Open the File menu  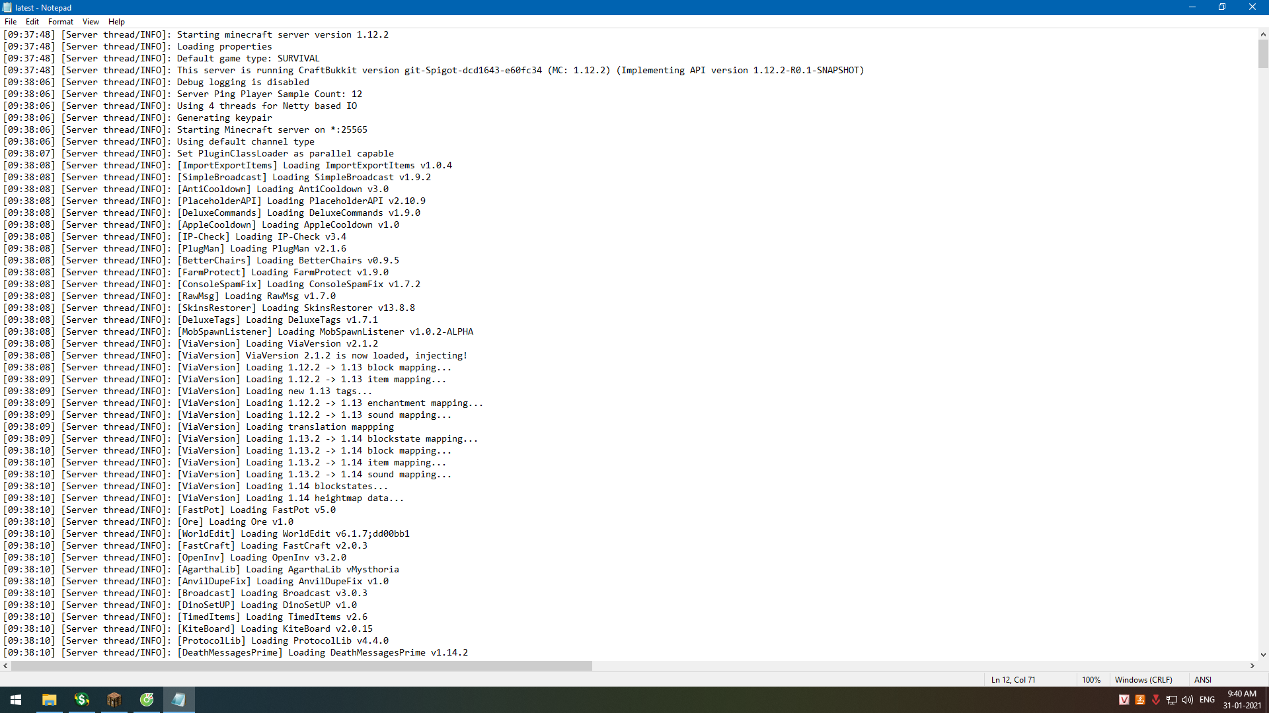coord(11,22)
